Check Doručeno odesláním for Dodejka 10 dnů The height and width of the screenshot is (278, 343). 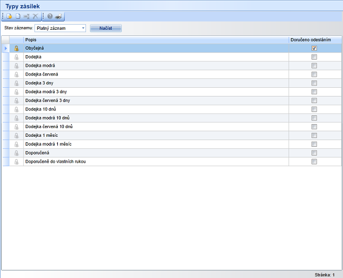[314, 109]
